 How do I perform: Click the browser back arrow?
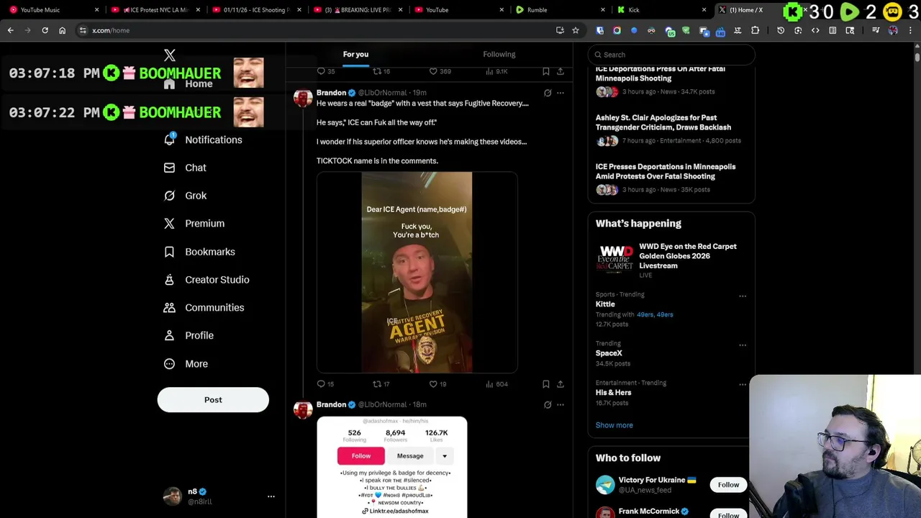10,30
